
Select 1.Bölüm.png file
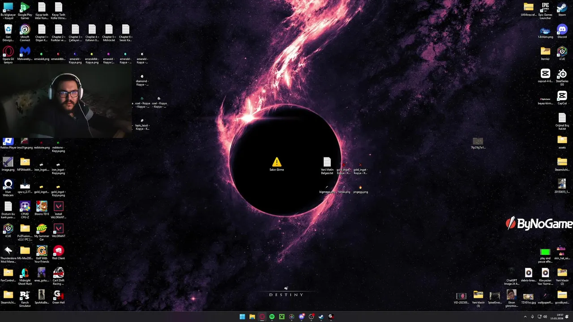(x=545, y=33)
